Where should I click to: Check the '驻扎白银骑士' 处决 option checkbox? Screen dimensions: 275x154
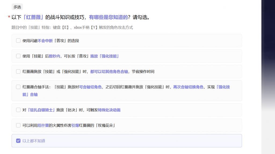18,110
